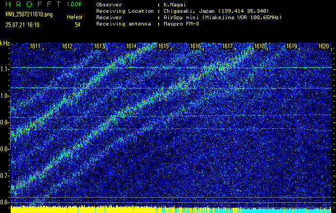Click receiver value AirSpy mini
The height and width of the screenshot is (213, 336).
tap(181, 17)
